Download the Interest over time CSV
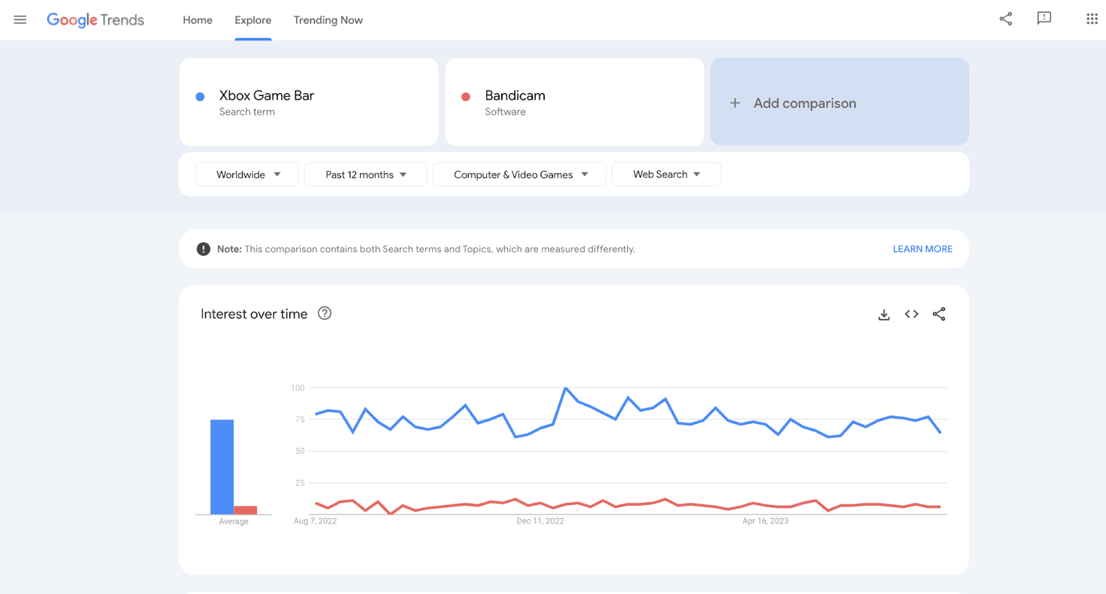Viewport: 1106px width, 594px height. [x=883, y=315]
